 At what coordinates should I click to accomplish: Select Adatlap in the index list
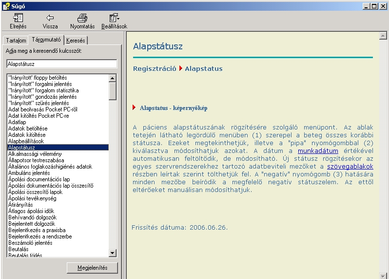(x=17, y=122)
